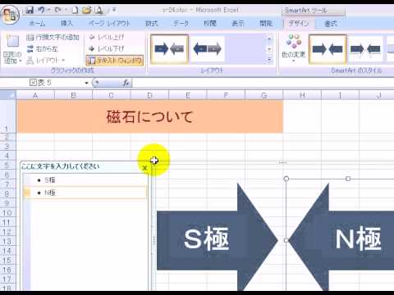Image resolution: width=394 pixels, height=295 pixels.
Task: Select row 3 header
Action: pyautogui.click(x=7, y=147)
